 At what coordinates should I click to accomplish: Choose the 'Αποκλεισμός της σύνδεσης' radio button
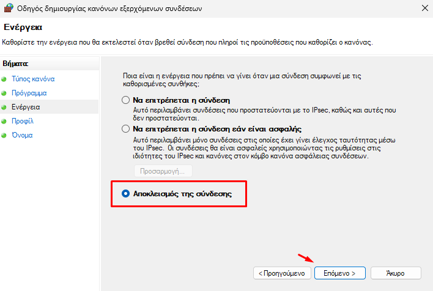pyautogui.click(x=125, y=194)
